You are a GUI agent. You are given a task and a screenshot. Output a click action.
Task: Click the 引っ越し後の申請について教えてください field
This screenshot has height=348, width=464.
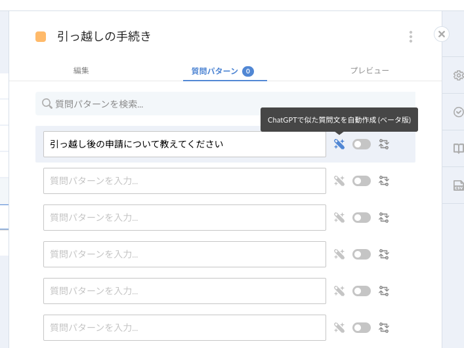pyautogui.click(x=184, y=144)
